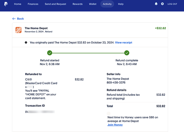This screenshot has width=184, height=132.
Task: Click Refund total (includes tax and shipping) label
Action: [123, 97]
